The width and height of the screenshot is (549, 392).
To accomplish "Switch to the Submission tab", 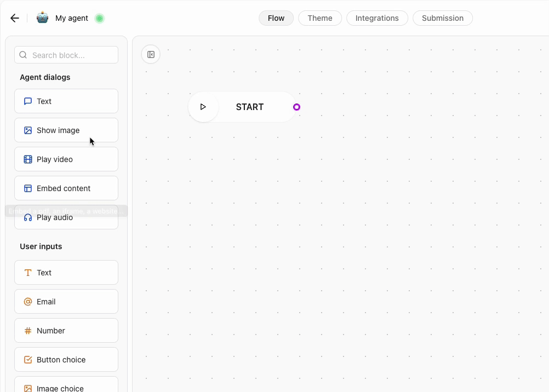I will pyautogui.click(x=443, y=18).
